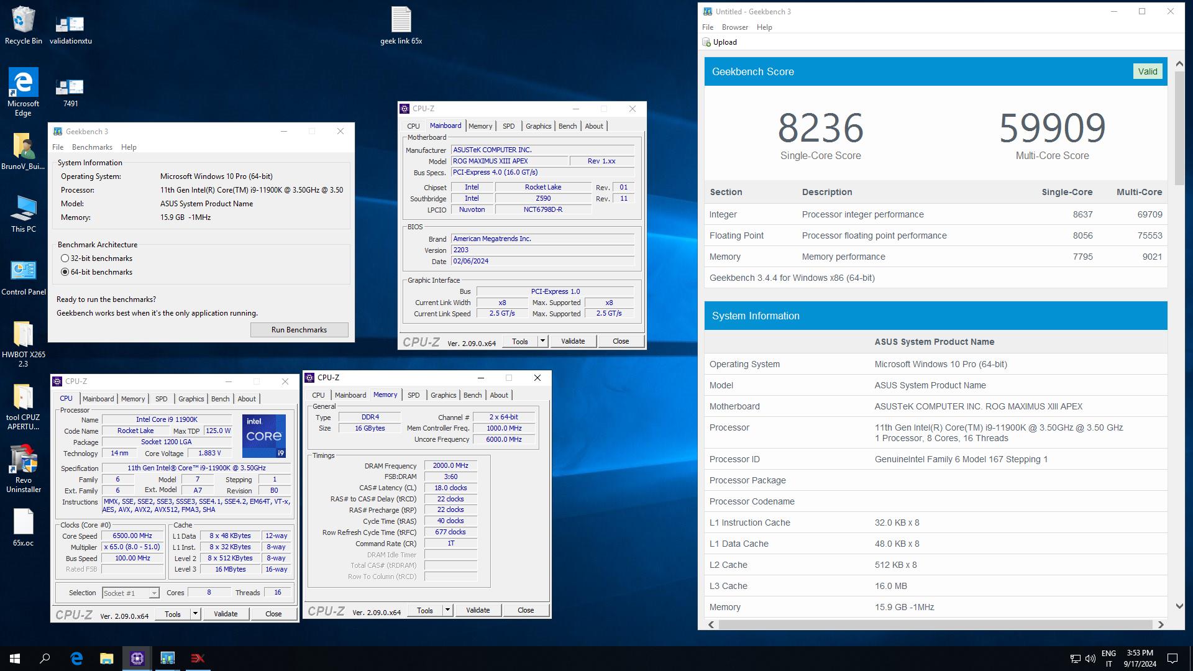Screen dimensions: 1193x671
Task: Click Close button in Memory CPU-Z window
Action: click(525, 610)
